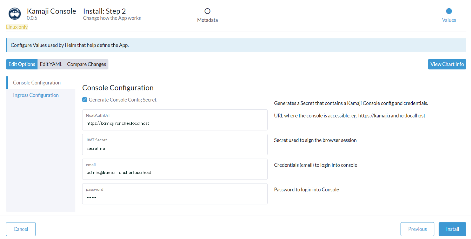Select the Edit Options tab
The height and width of the screenshot is (239, 471).
(22, 64)
